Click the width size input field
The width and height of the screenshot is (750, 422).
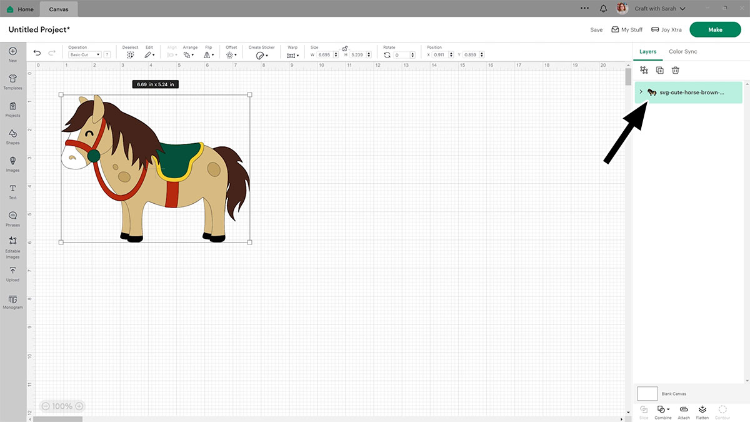[327, 55]
